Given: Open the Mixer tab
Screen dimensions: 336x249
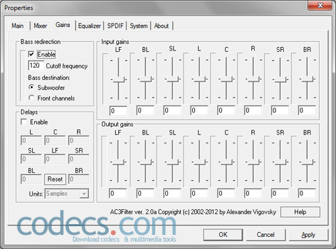Looking at the screenshot, I should pos(40,26).
